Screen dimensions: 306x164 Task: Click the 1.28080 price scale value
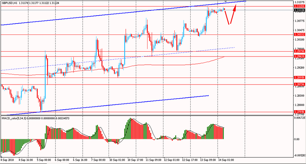(300, 105)
